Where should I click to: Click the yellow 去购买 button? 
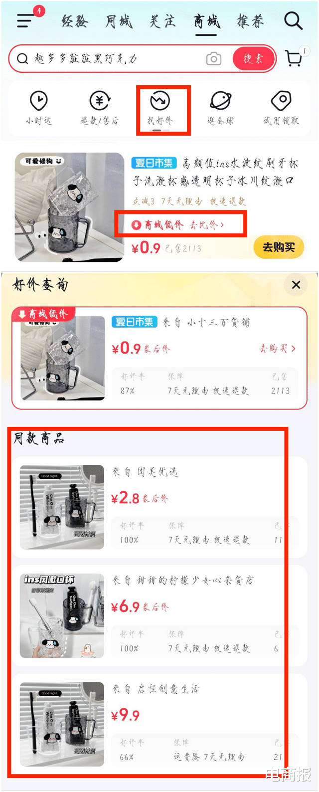pyautogui.click(x=279, y=247)
